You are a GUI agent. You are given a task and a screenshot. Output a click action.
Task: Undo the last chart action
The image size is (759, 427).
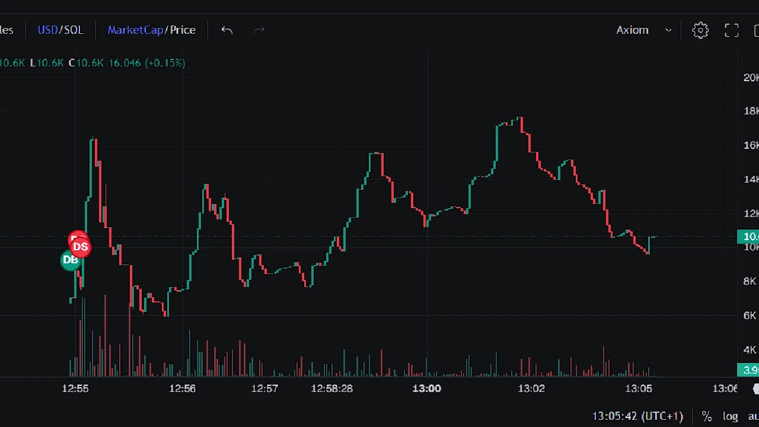coord(227,30)
